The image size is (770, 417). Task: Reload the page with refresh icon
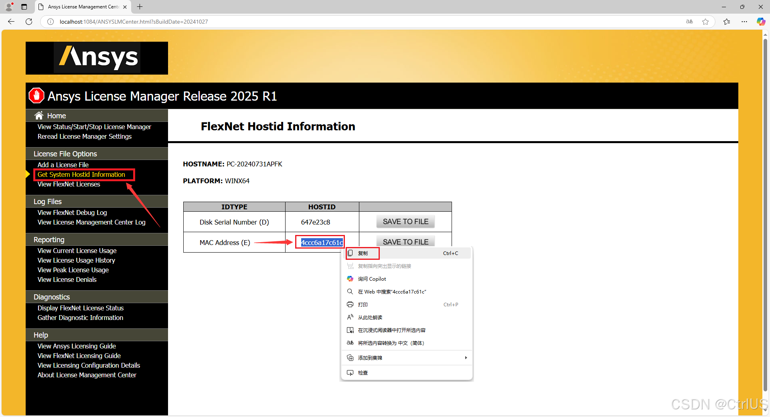tap(29, 22)
